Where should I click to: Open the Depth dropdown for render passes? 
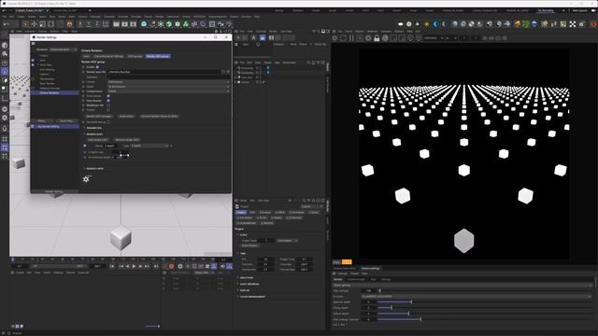168,87
